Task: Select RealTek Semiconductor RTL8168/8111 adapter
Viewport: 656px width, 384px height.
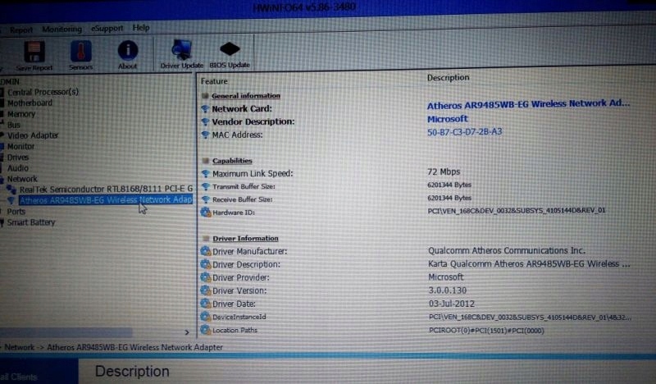Action: click(106, 190)
